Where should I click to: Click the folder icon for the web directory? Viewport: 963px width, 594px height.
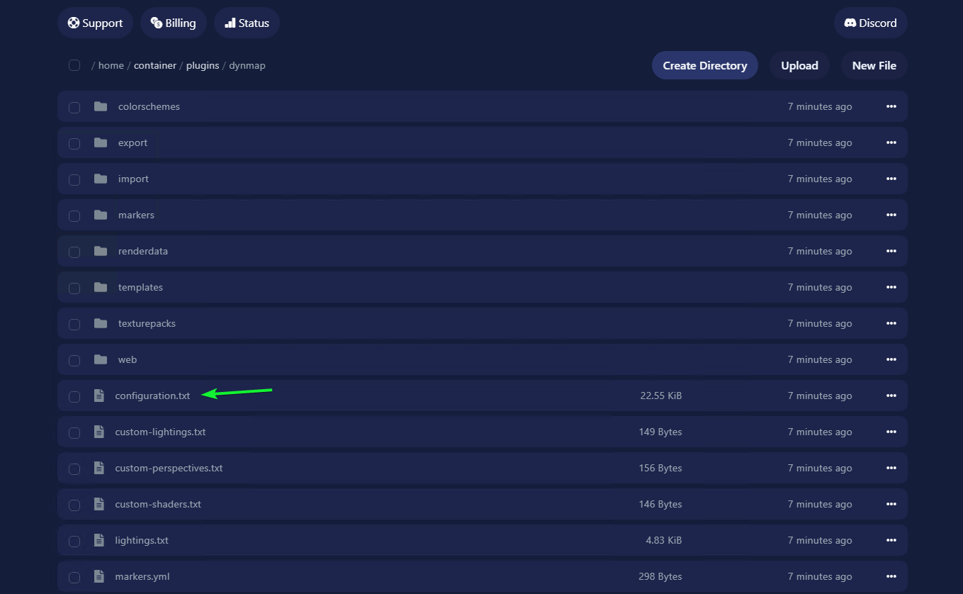(x=101, y=359)
